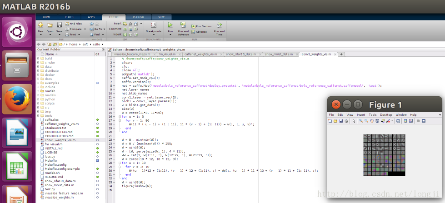Click the uncomment icon
Screen dimensions: 445x203
(x=130, y=29)
